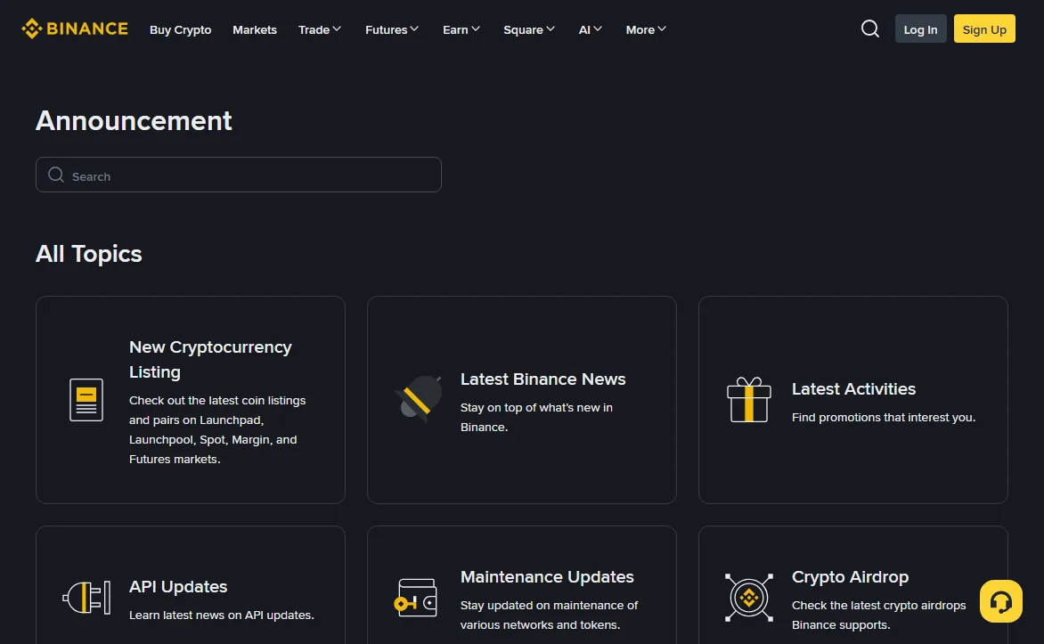This screenshot has height=644, width=1044.
Task: Focus the Announcement search field
Action: coord(239,175)
